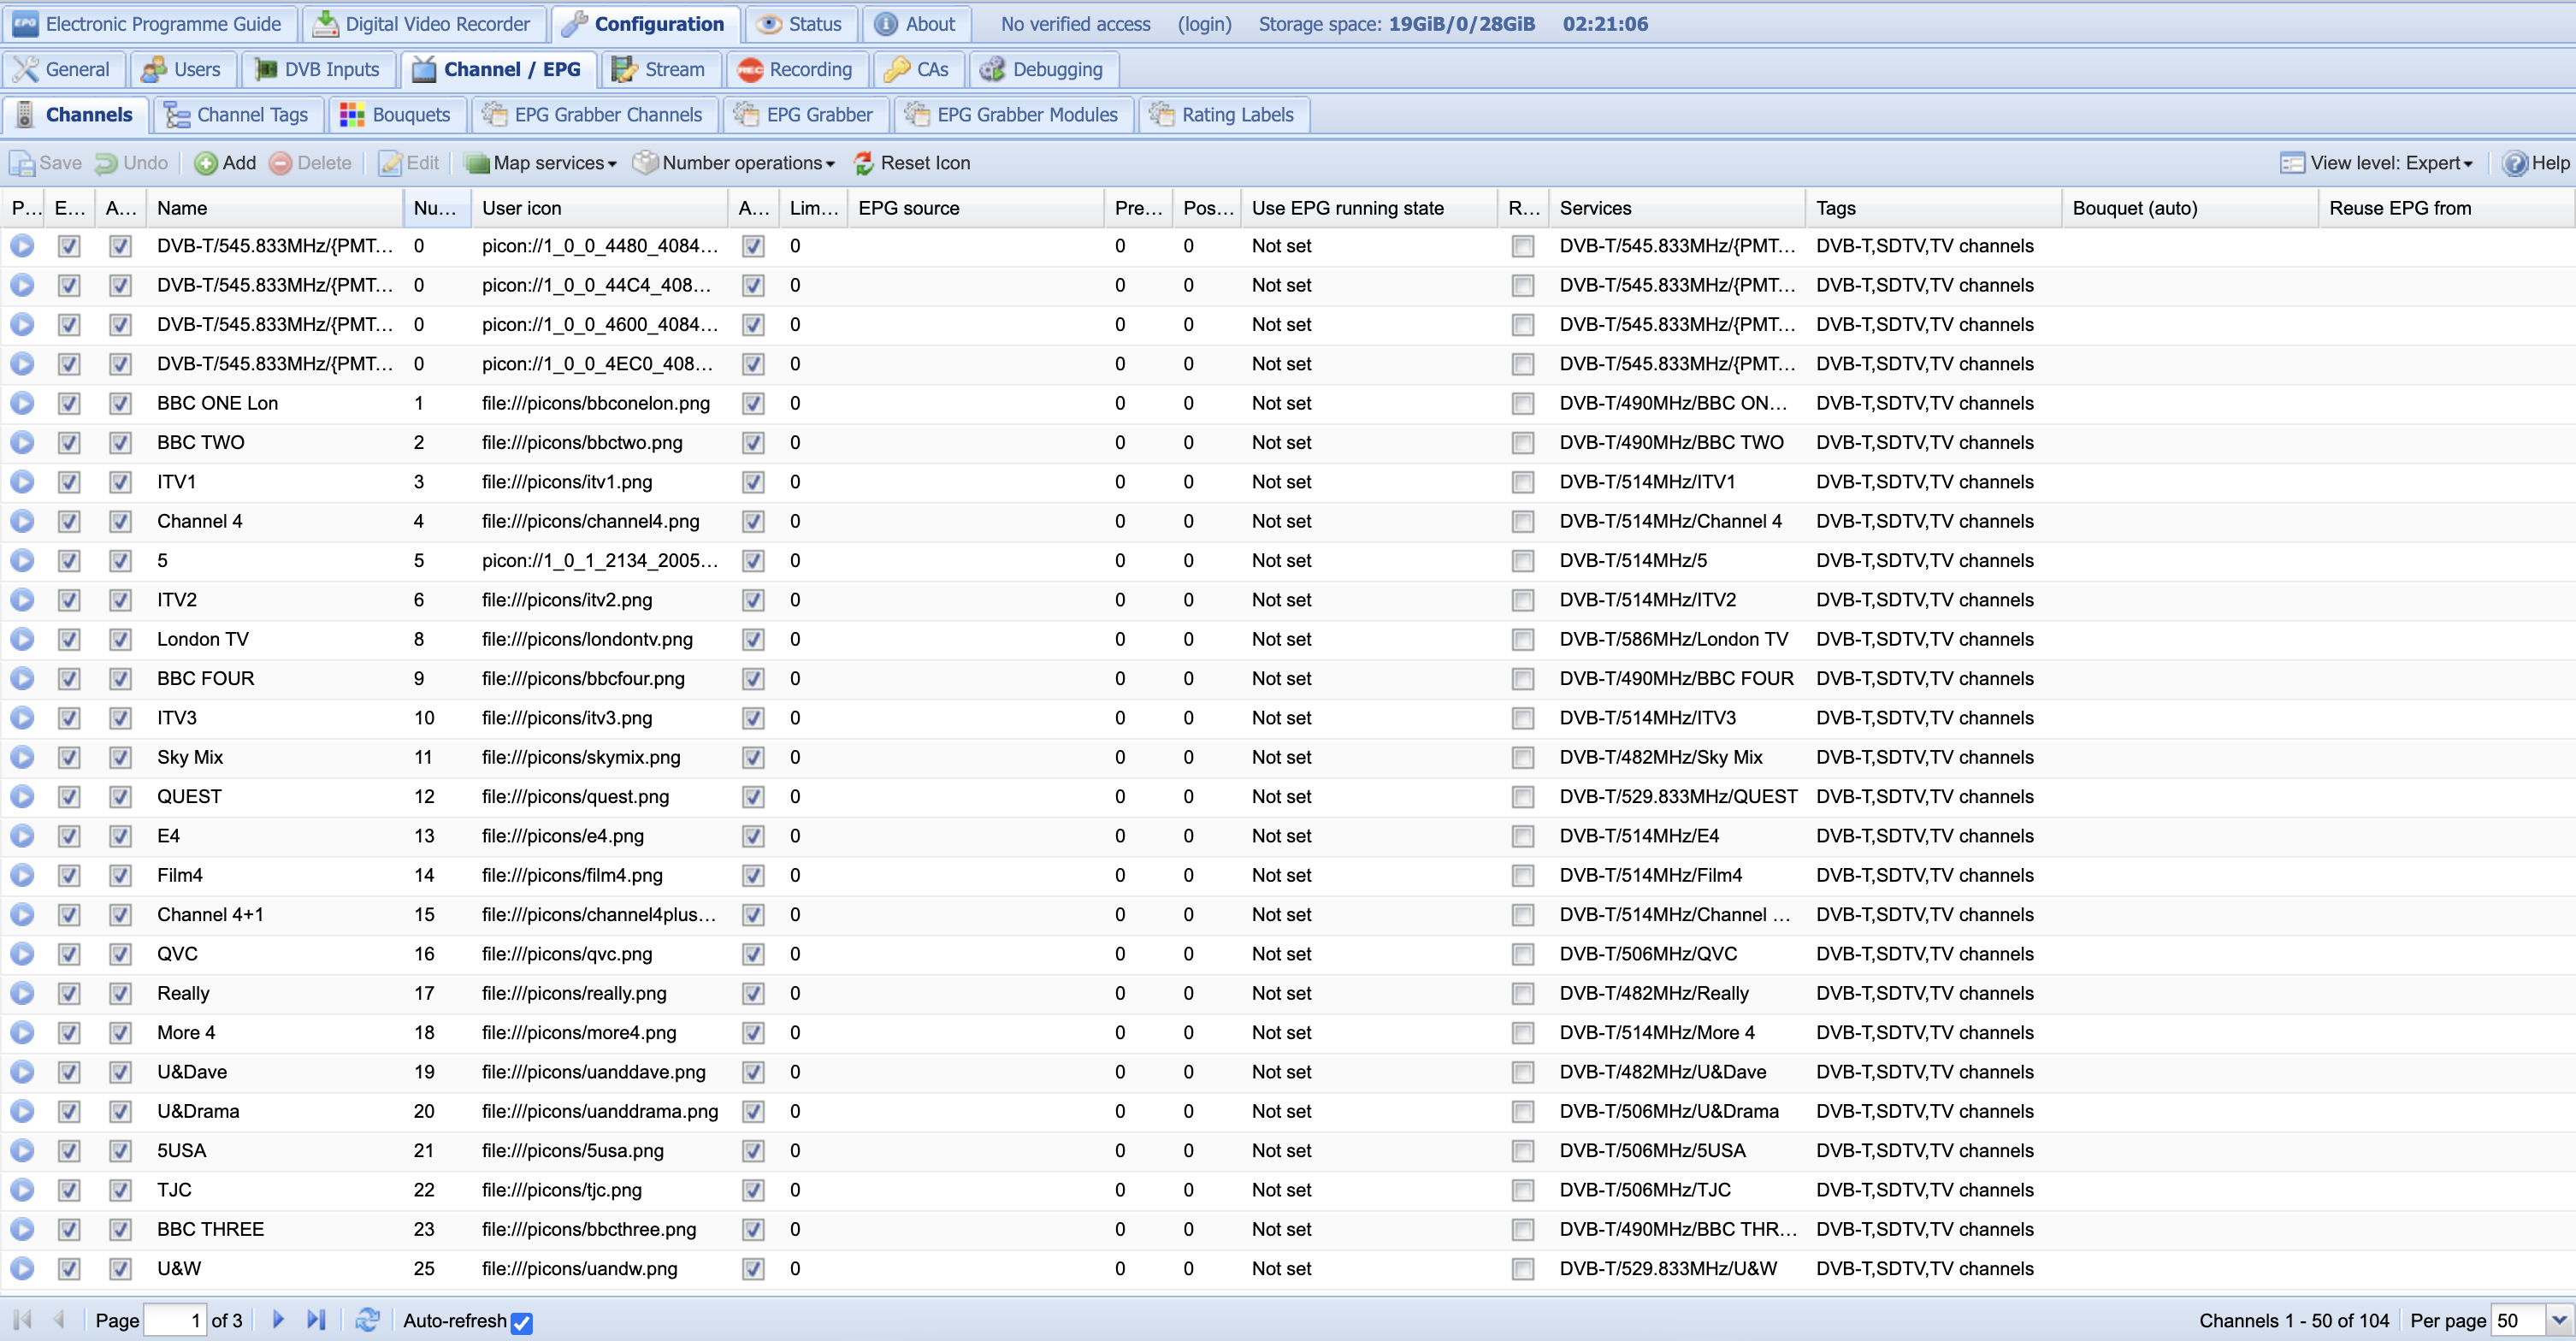Screen dimensions: 2576x1341
Task: Click play icon for BBC ONE Lon
Action: 22,403
